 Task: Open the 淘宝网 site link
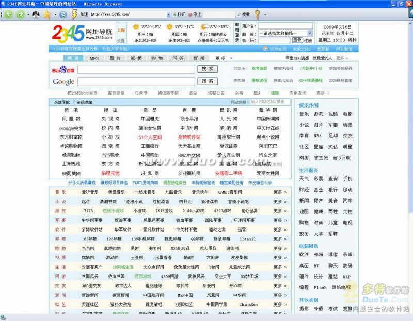[x=110, y=146]
